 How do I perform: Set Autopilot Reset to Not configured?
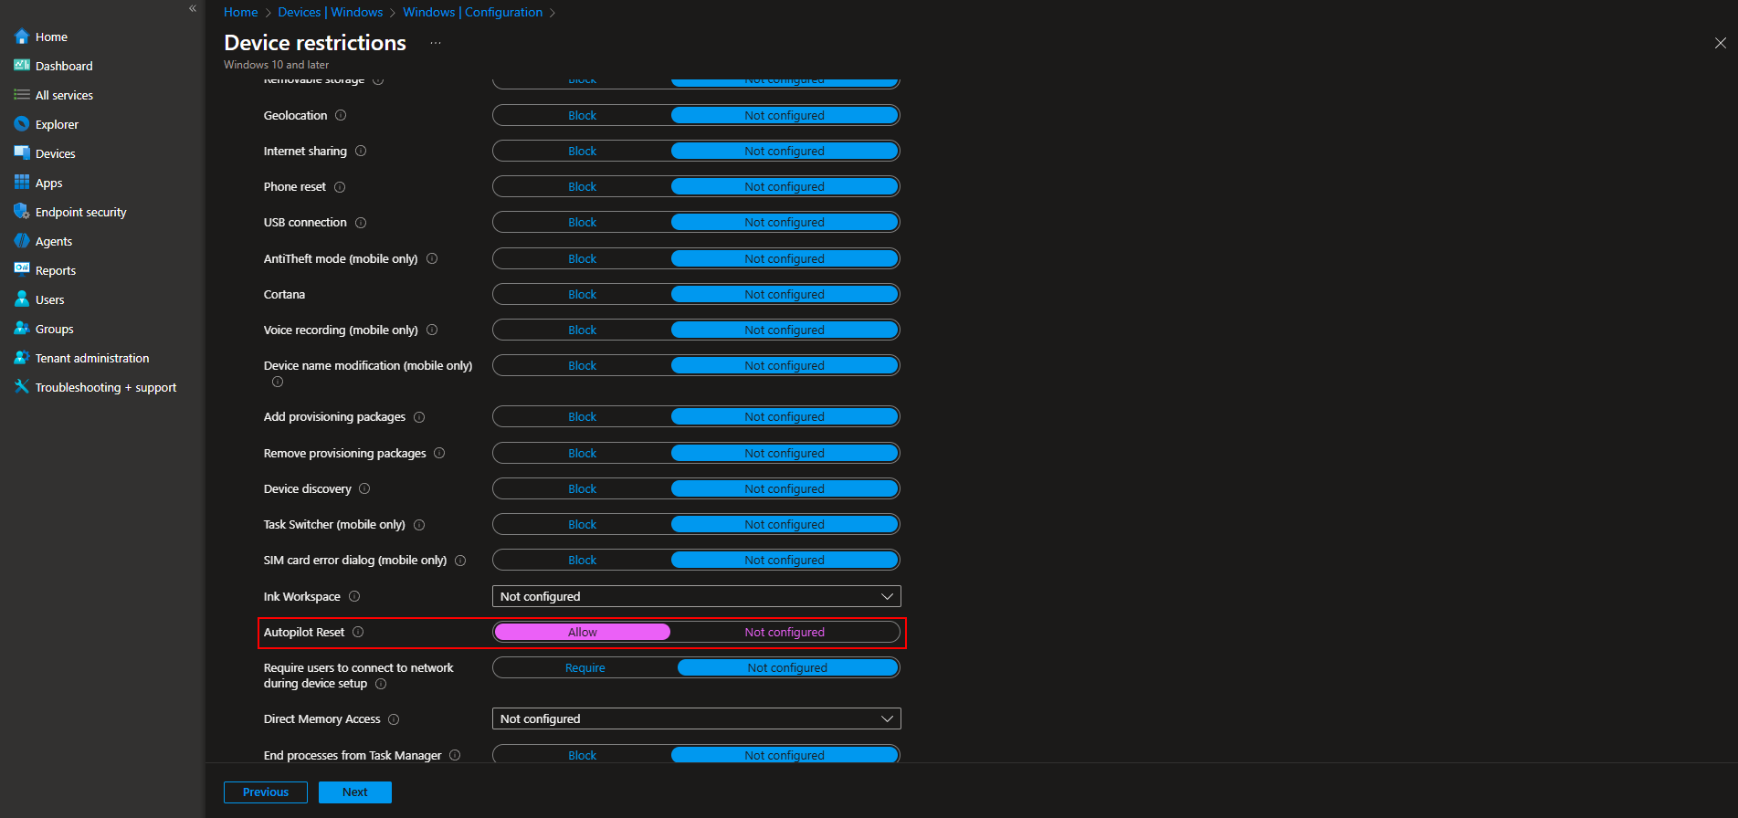click(x=784, y=632)
